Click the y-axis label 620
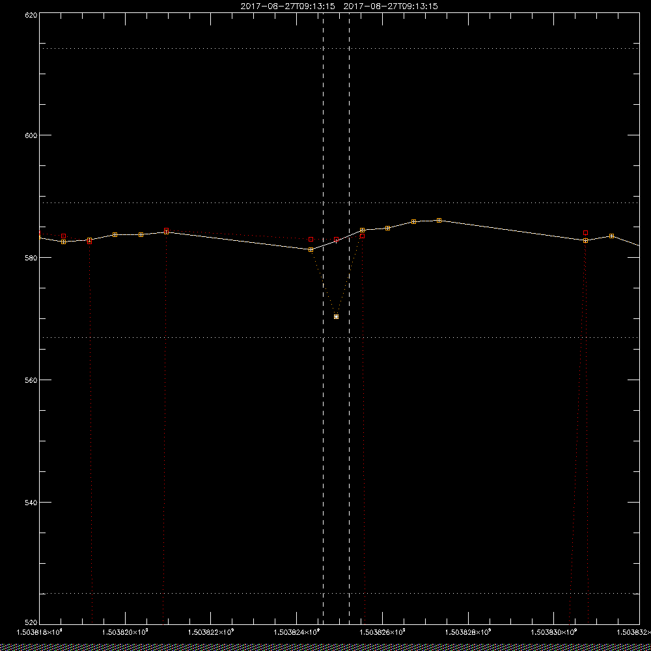The height and width of the screenshot is (651, 651). point(31,14)
